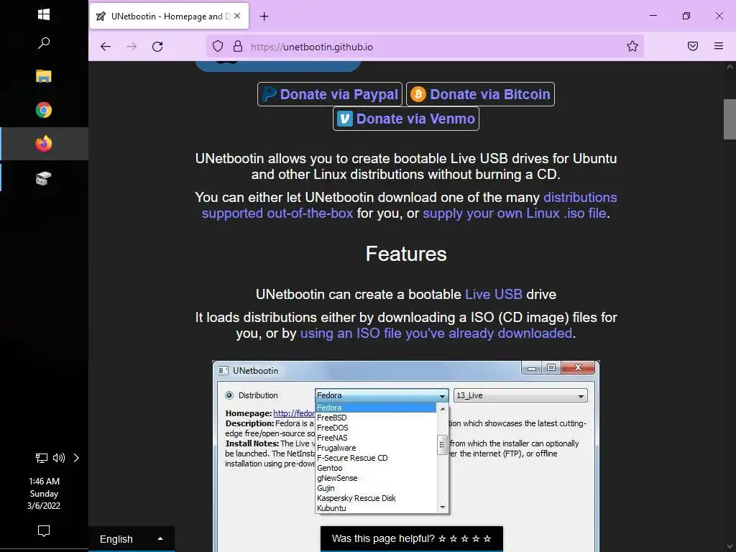Open the English language selector
Screen dimensions: 736x552
coord(132,539)
